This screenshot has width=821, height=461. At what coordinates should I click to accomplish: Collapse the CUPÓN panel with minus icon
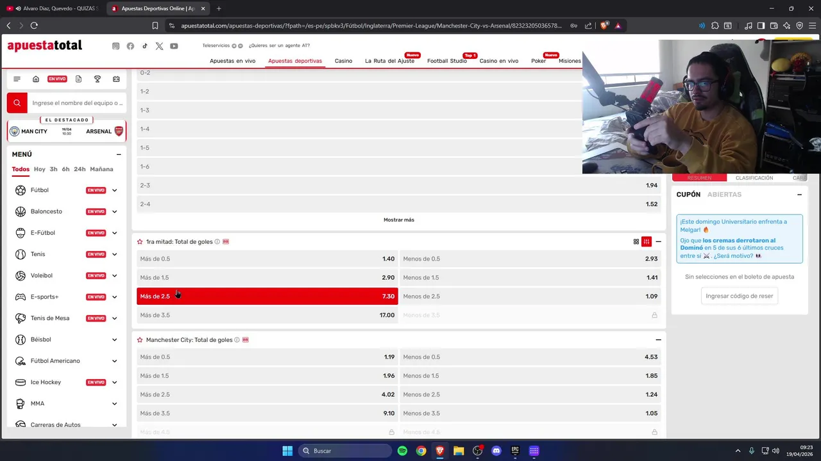coord(799,195)
